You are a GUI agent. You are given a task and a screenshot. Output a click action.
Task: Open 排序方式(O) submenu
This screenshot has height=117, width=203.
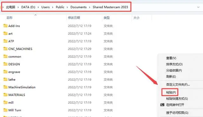coord(174,64)
